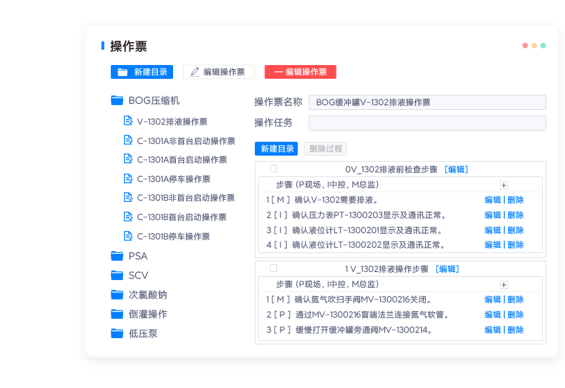Open C-1301B首台启动操作票 in the tree
This screenshot has height=388, width=565.
(x=181, y=217)
